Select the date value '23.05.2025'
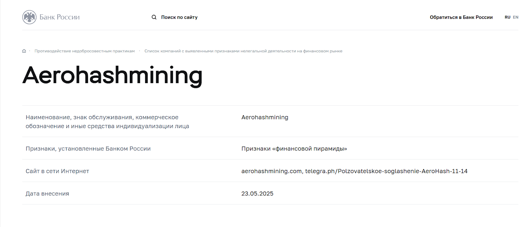The image size is (527, 227). pyautogui.click(x=257, y=193)
